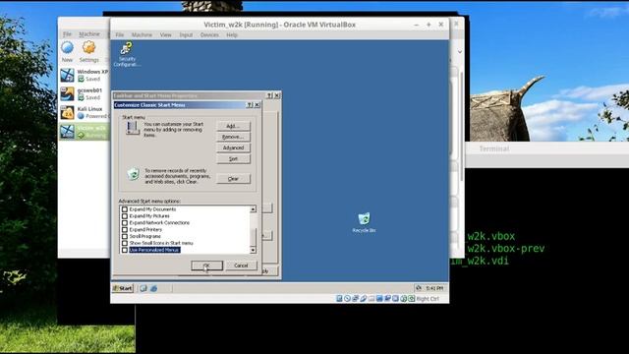Toggle Scroll Programs checkbox
629x354 pixels.
point(125,236)
